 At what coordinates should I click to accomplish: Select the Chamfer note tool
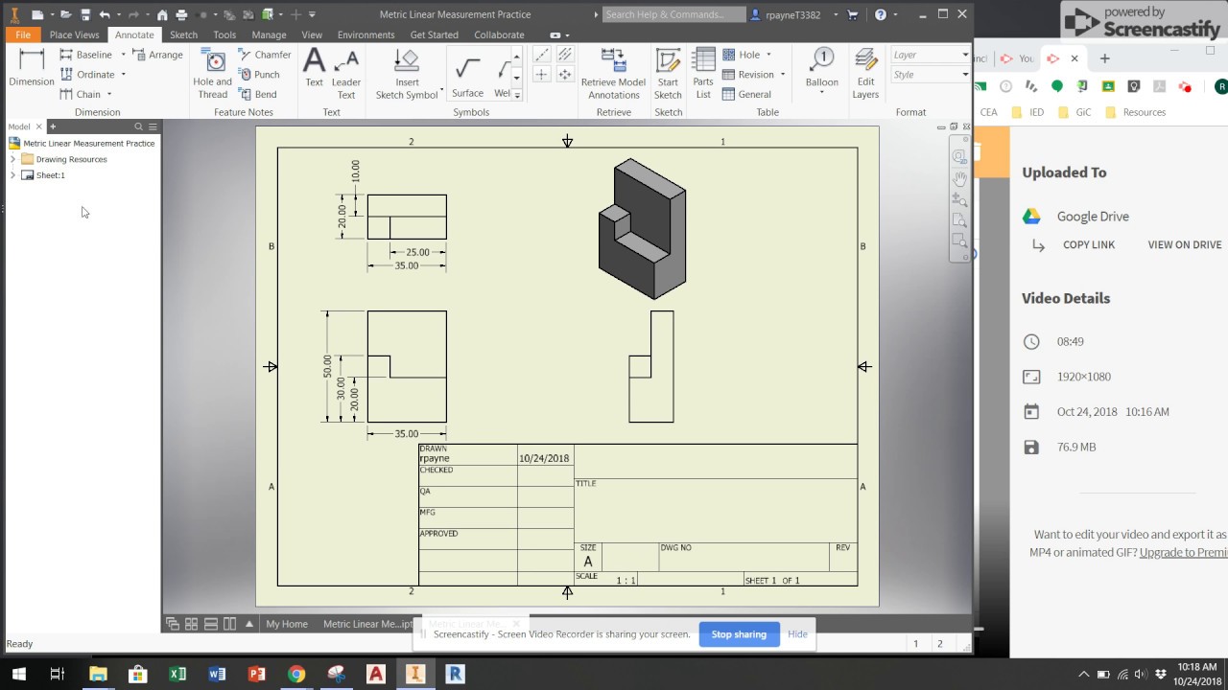click(265, 55)
